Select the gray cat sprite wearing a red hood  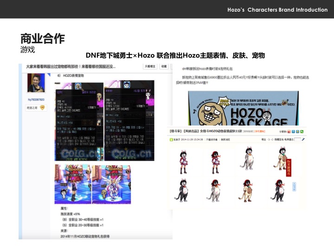pyautogui.click(x=214, y=191)
